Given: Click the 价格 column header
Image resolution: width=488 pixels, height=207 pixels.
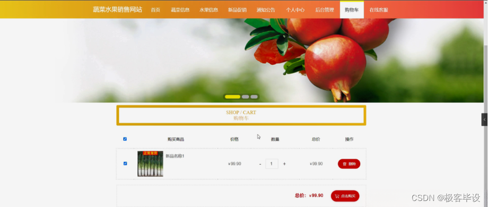Looking at the screenshot, I should pyautogui.click(x=234, y=139).
